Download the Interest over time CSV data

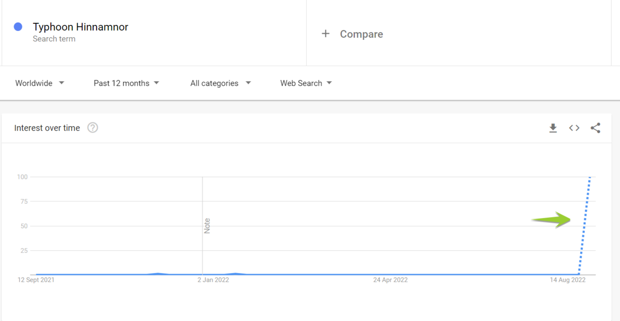tap(553, 128)
